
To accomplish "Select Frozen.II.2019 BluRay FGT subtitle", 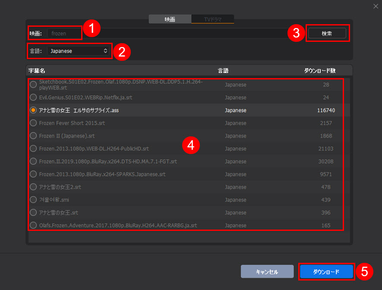I will pos(33,161).
